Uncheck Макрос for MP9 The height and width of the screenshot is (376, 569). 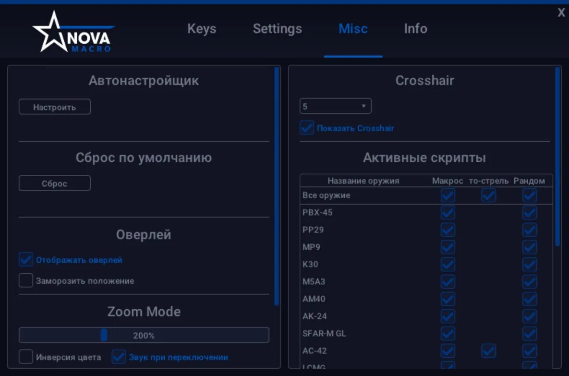point(448,247)
